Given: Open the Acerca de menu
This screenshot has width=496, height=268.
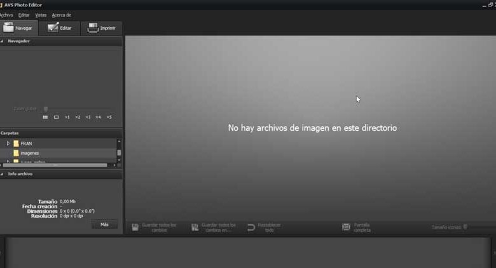Looking at the screenshot, I should (x=62, y=15).
